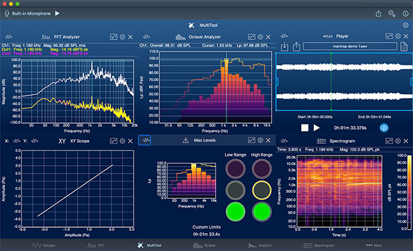Open the share icon in top toolbar
The image size is (413, 251).
coord(379,14)
